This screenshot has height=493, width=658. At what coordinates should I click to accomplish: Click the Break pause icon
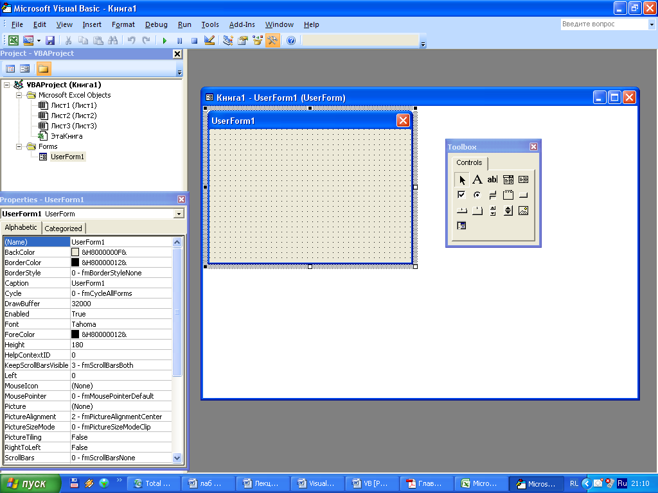click(180, 40)
